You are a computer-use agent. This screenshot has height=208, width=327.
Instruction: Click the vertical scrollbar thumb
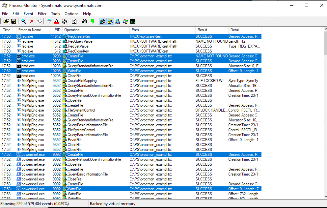[x=325, y=43]
